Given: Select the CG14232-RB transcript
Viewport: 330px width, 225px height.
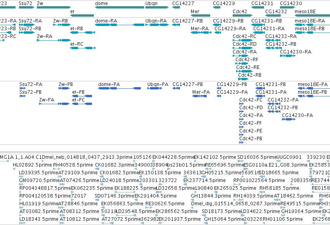Looking at the screenshot, I should click(274, 48).
